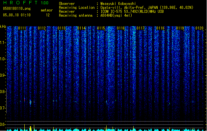Viewport: 207px width, 131px height.
Task: Click the 0120 time marker
Action: [x=199, y=28]
